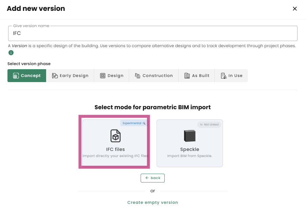Viewport: 306px width, 213px height.
Task: Switch version phase to Design
Action: tap(112, 76)
